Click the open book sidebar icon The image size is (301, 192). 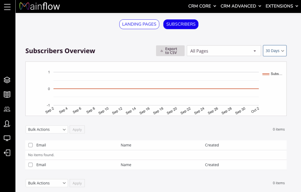7,94
